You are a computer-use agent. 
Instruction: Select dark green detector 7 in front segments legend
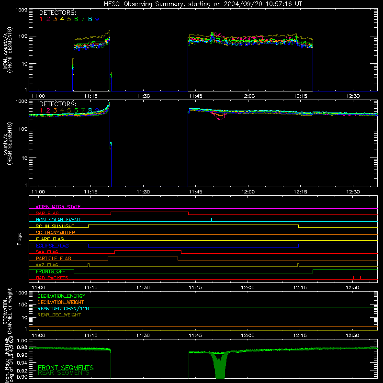click(83, 19)
